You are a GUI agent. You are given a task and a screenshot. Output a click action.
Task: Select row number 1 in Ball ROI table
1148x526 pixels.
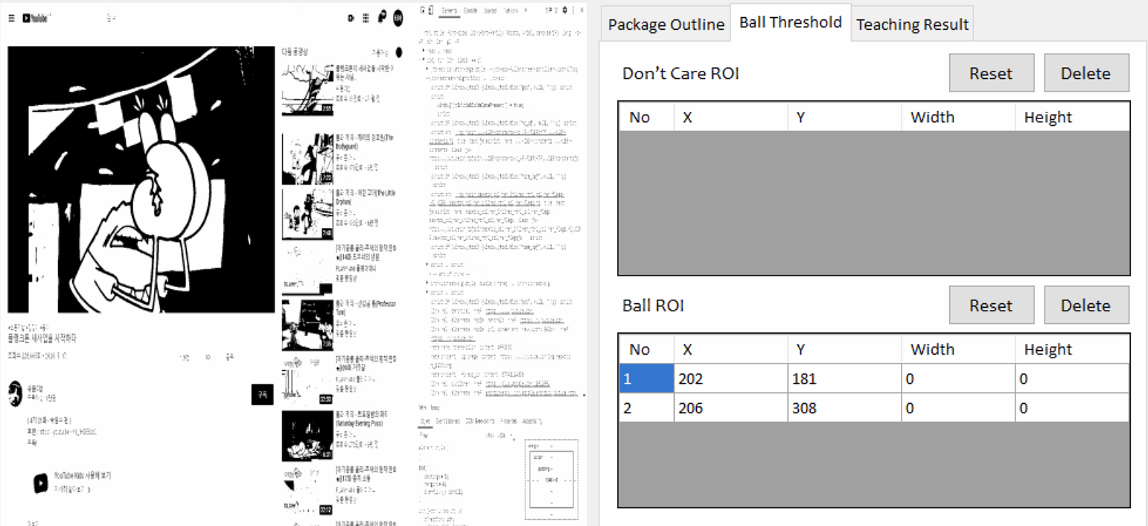(x=646, y=378)
